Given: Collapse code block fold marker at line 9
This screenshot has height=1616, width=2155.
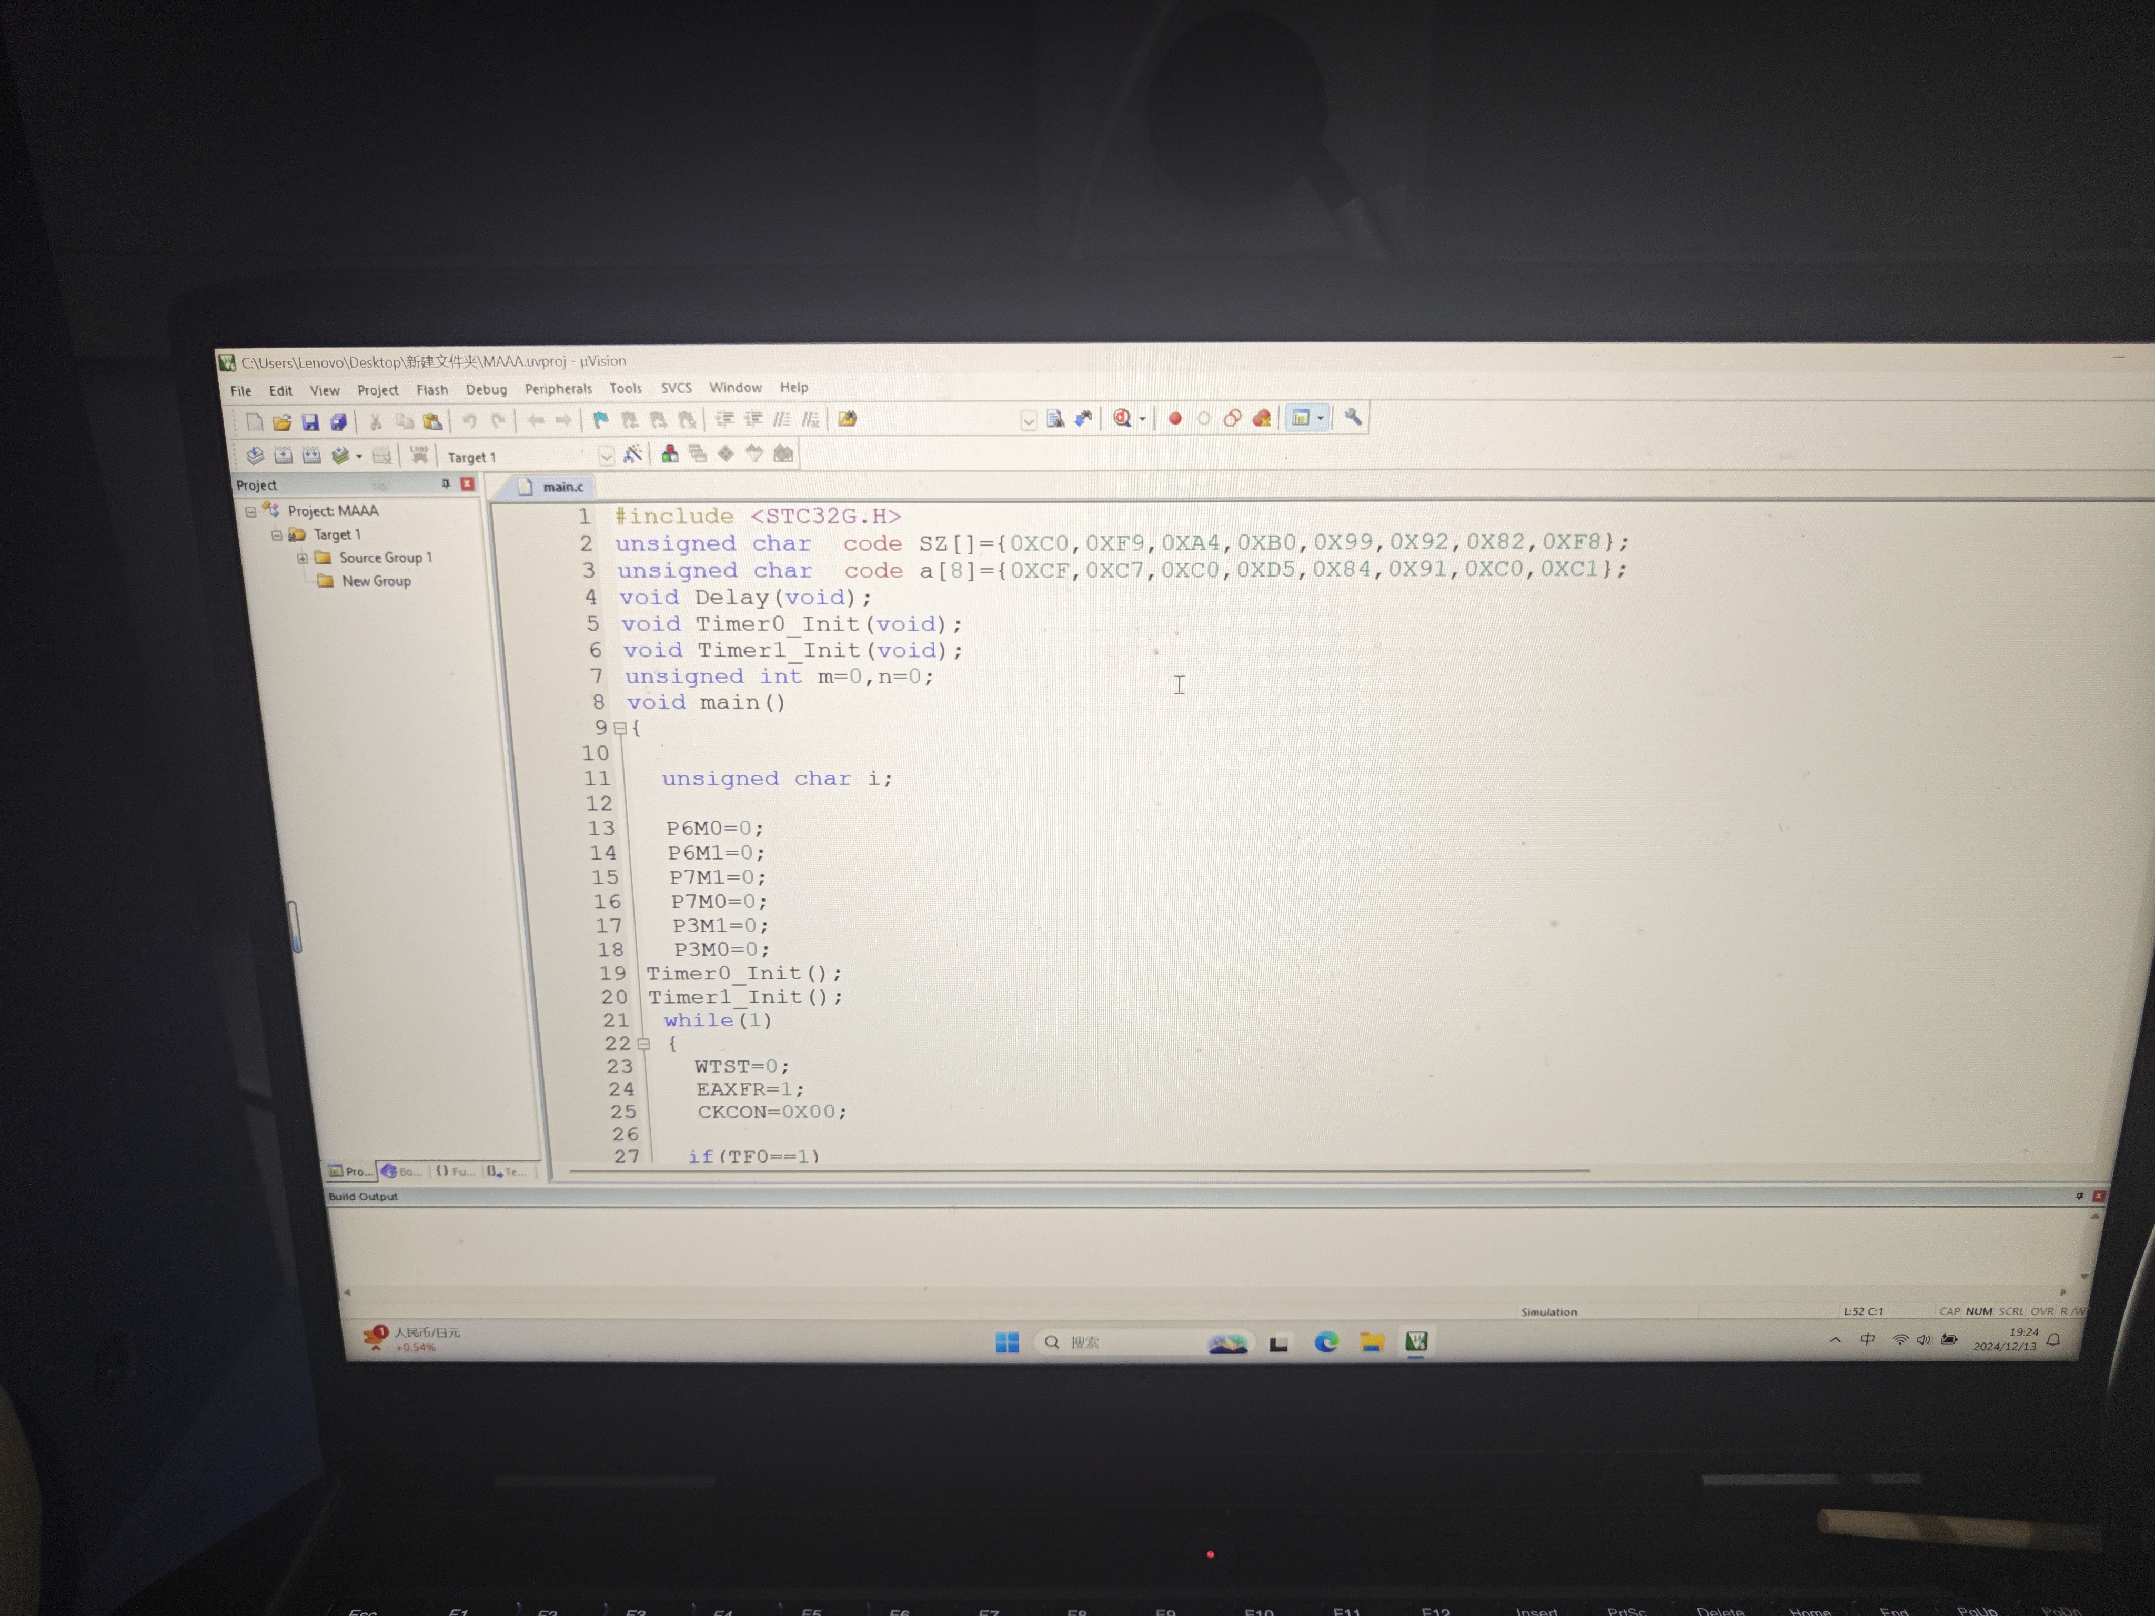Looking at the screenshot, I should [x=620, y=728].
